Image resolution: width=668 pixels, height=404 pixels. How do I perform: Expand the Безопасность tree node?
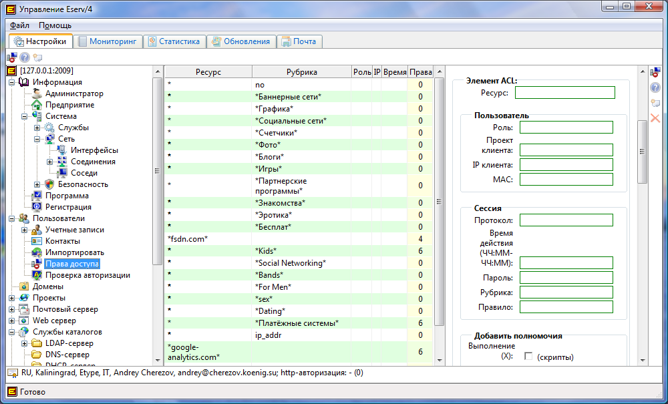click(37, 184)
